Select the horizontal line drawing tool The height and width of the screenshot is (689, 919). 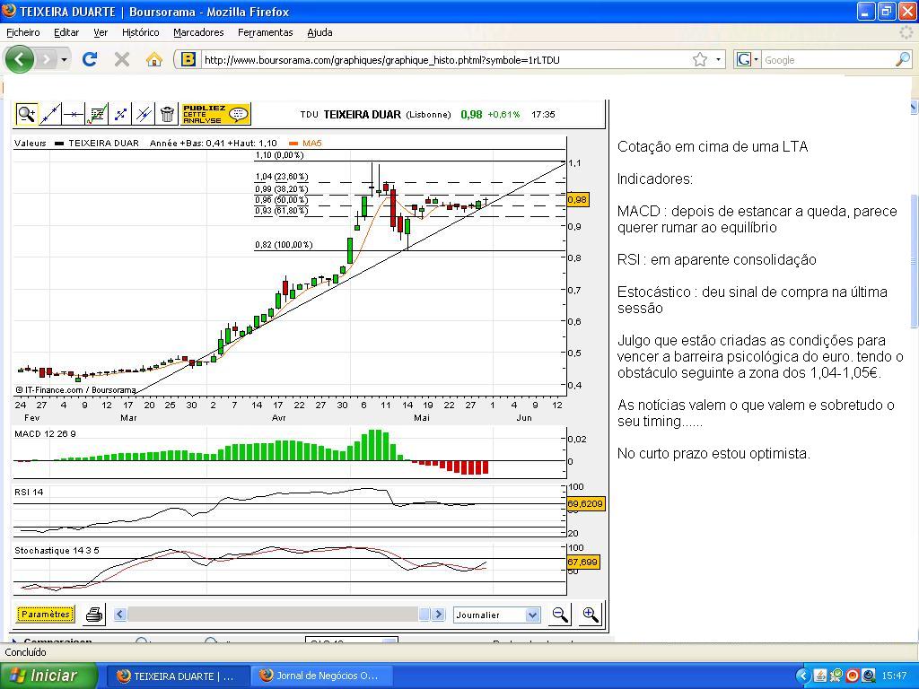(74, 114)
